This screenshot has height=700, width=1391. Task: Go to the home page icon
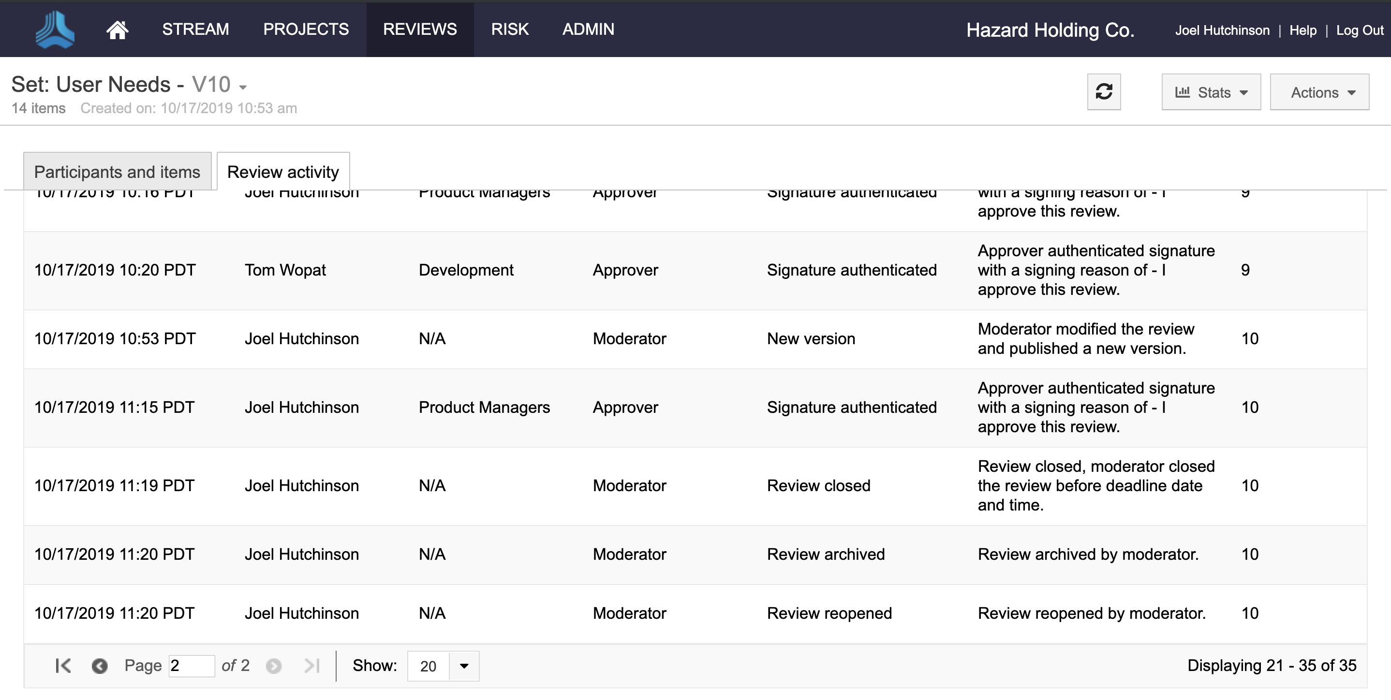[117, 29]
